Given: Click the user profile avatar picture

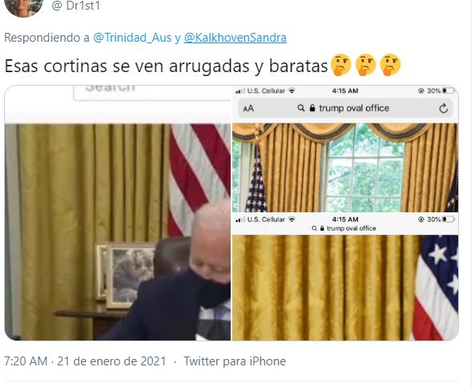Looking at the screenshot, I should [x=23, y=6].
